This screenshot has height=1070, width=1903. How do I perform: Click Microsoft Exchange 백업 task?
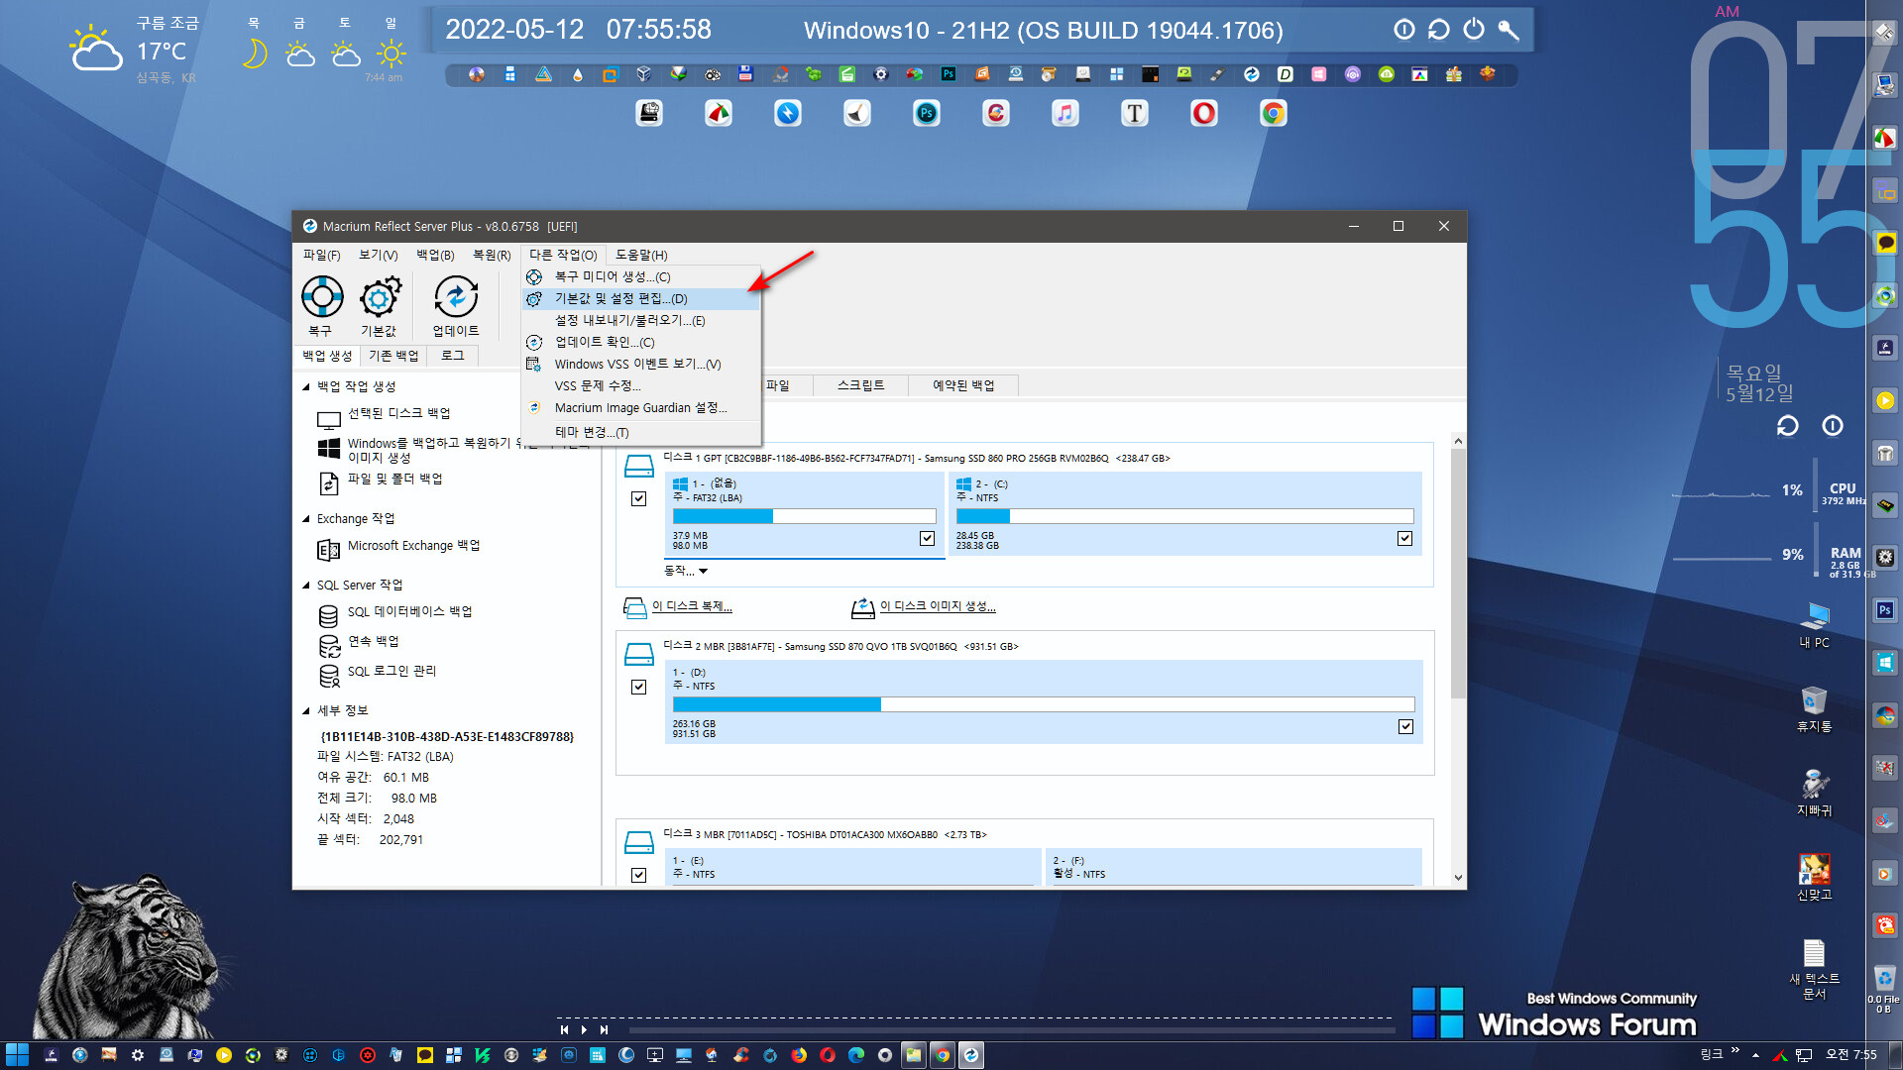tap(413, 546)
